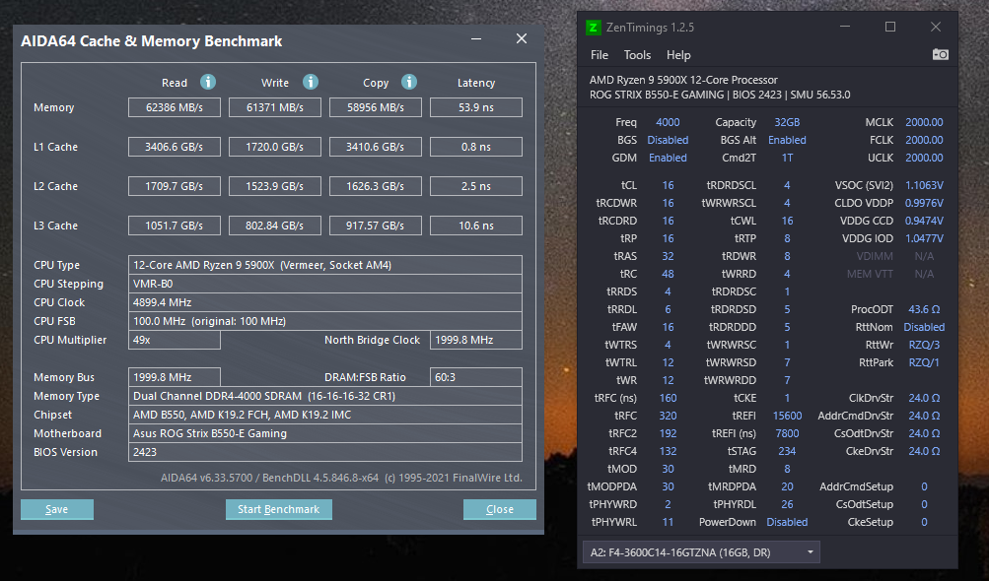Click the CLDO VDDP value 0.9976V
The height and width of the screenshot is (581, 989).
(924, 203)
